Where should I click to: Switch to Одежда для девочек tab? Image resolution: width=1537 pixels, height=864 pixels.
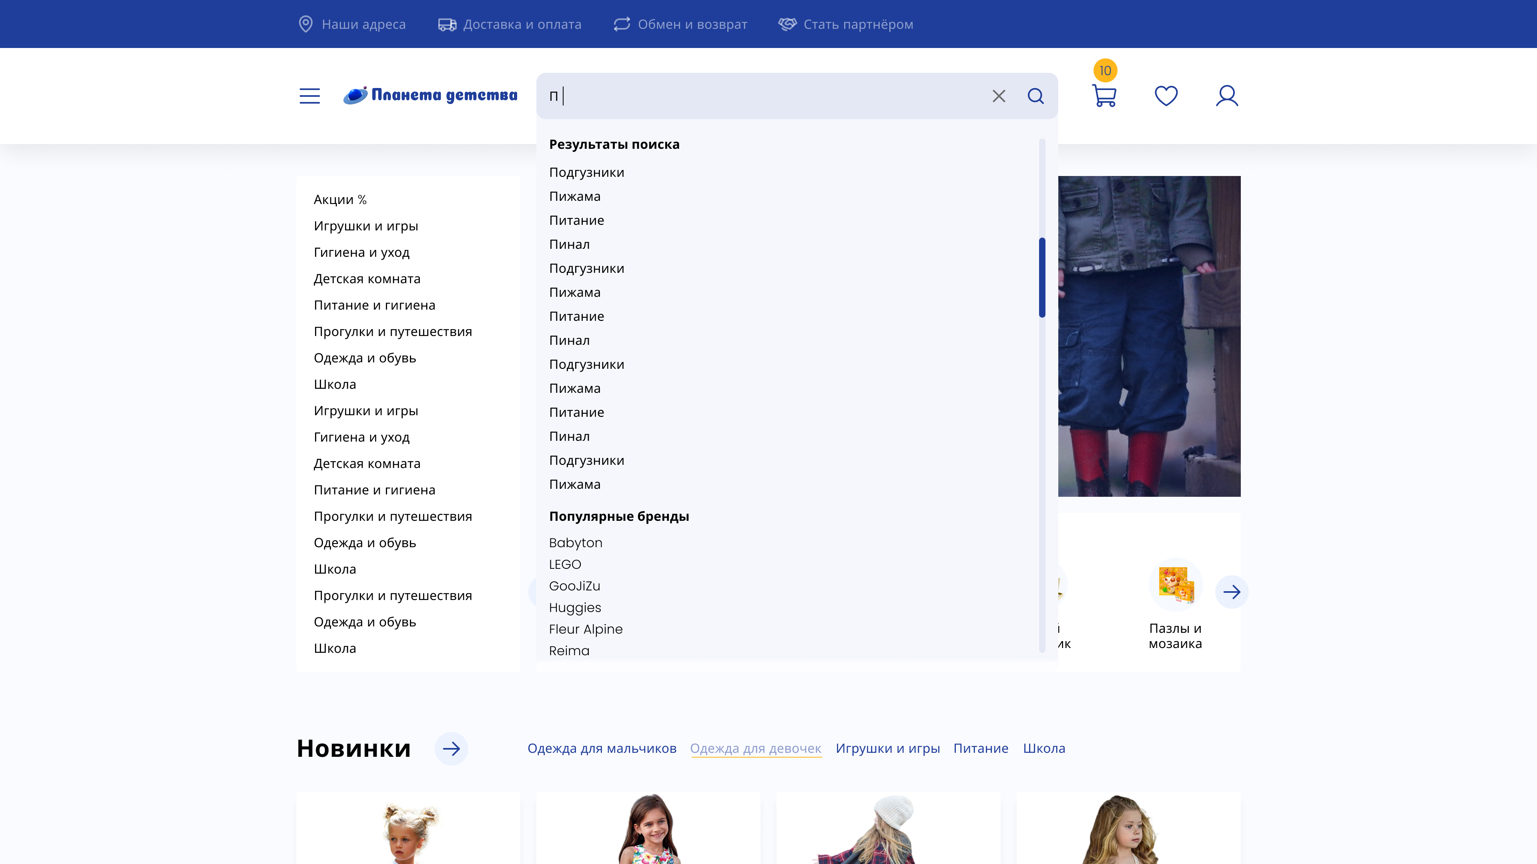click(755, 748)
